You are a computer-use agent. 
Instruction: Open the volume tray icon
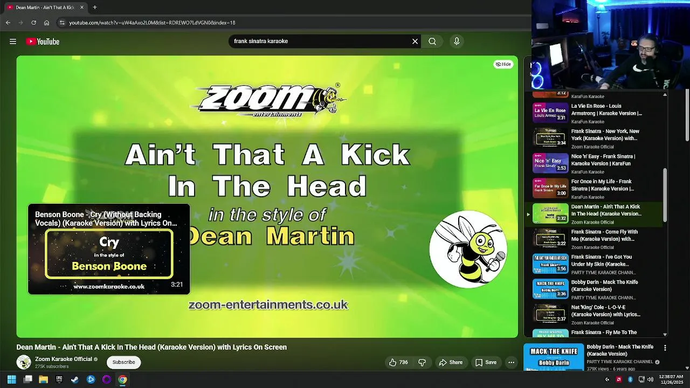coord(651,379)
